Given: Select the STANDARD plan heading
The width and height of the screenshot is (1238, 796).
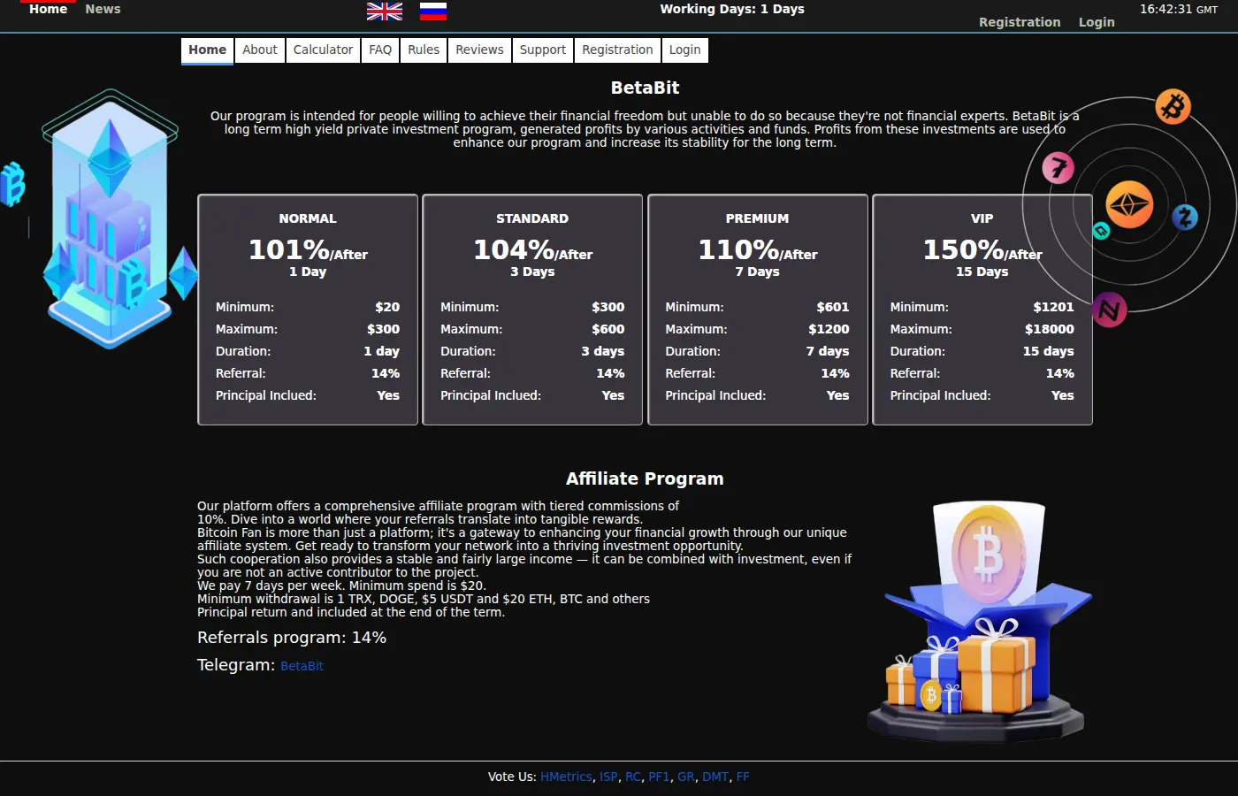Looking at the screenshot, I should click(x=532, y=218).
